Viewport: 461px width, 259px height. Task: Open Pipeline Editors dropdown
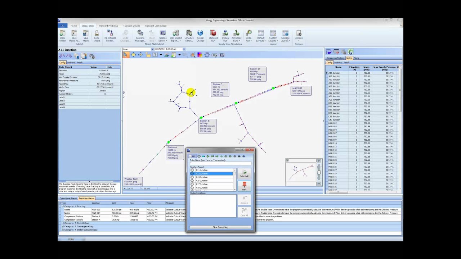(162, 36)
